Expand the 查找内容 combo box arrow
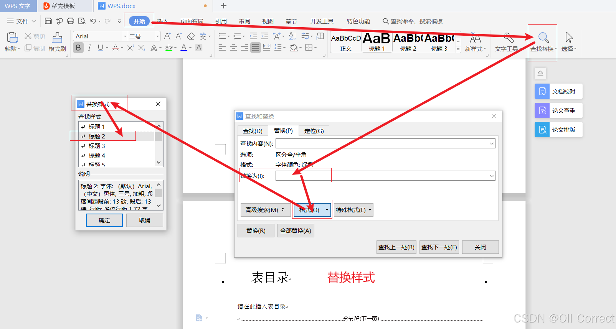Image resolution: width=616 pixels, height=329 pixels. tap(491, 144)
